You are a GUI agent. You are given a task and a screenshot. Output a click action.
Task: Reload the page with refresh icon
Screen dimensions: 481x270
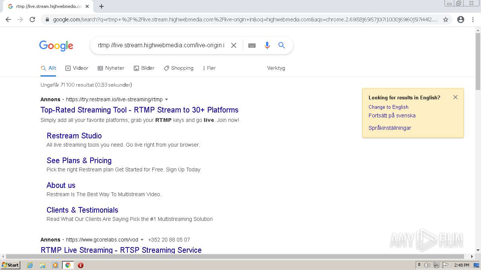[32, 19]
